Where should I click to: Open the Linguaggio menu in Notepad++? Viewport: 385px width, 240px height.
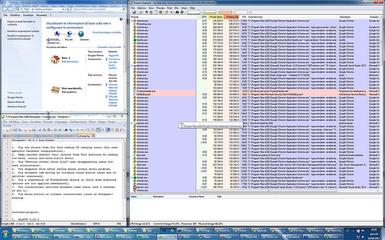click(x=61, y=122)
